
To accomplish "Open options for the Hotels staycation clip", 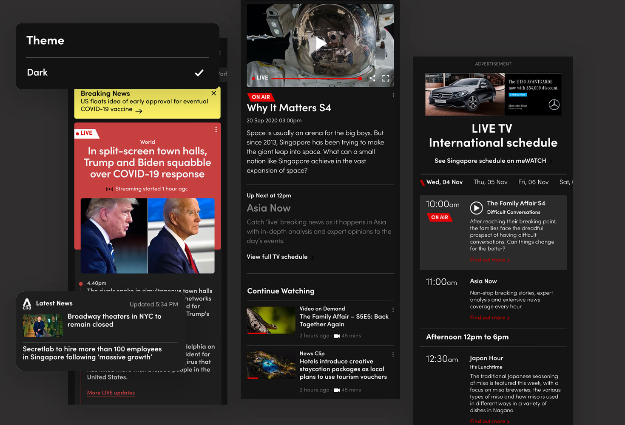I will tap(393, 354).
